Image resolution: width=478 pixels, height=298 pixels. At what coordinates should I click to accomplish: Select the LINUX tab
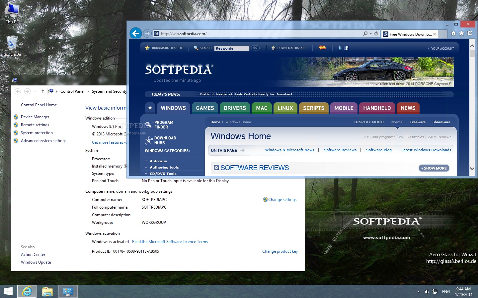285,108
